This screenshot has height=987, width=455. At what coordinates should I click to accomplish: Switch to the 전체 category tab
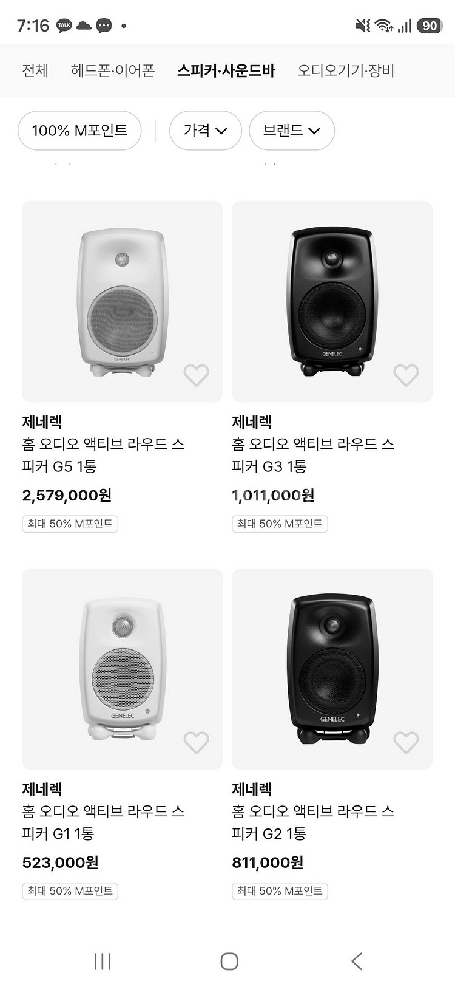pyautogui.click(x=35, y=70)
